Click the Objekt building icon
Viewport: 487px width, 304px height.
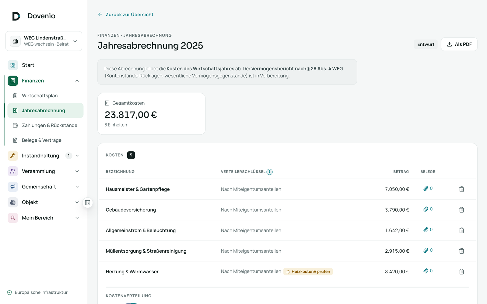pyautogui.click(x=13, y=202)
